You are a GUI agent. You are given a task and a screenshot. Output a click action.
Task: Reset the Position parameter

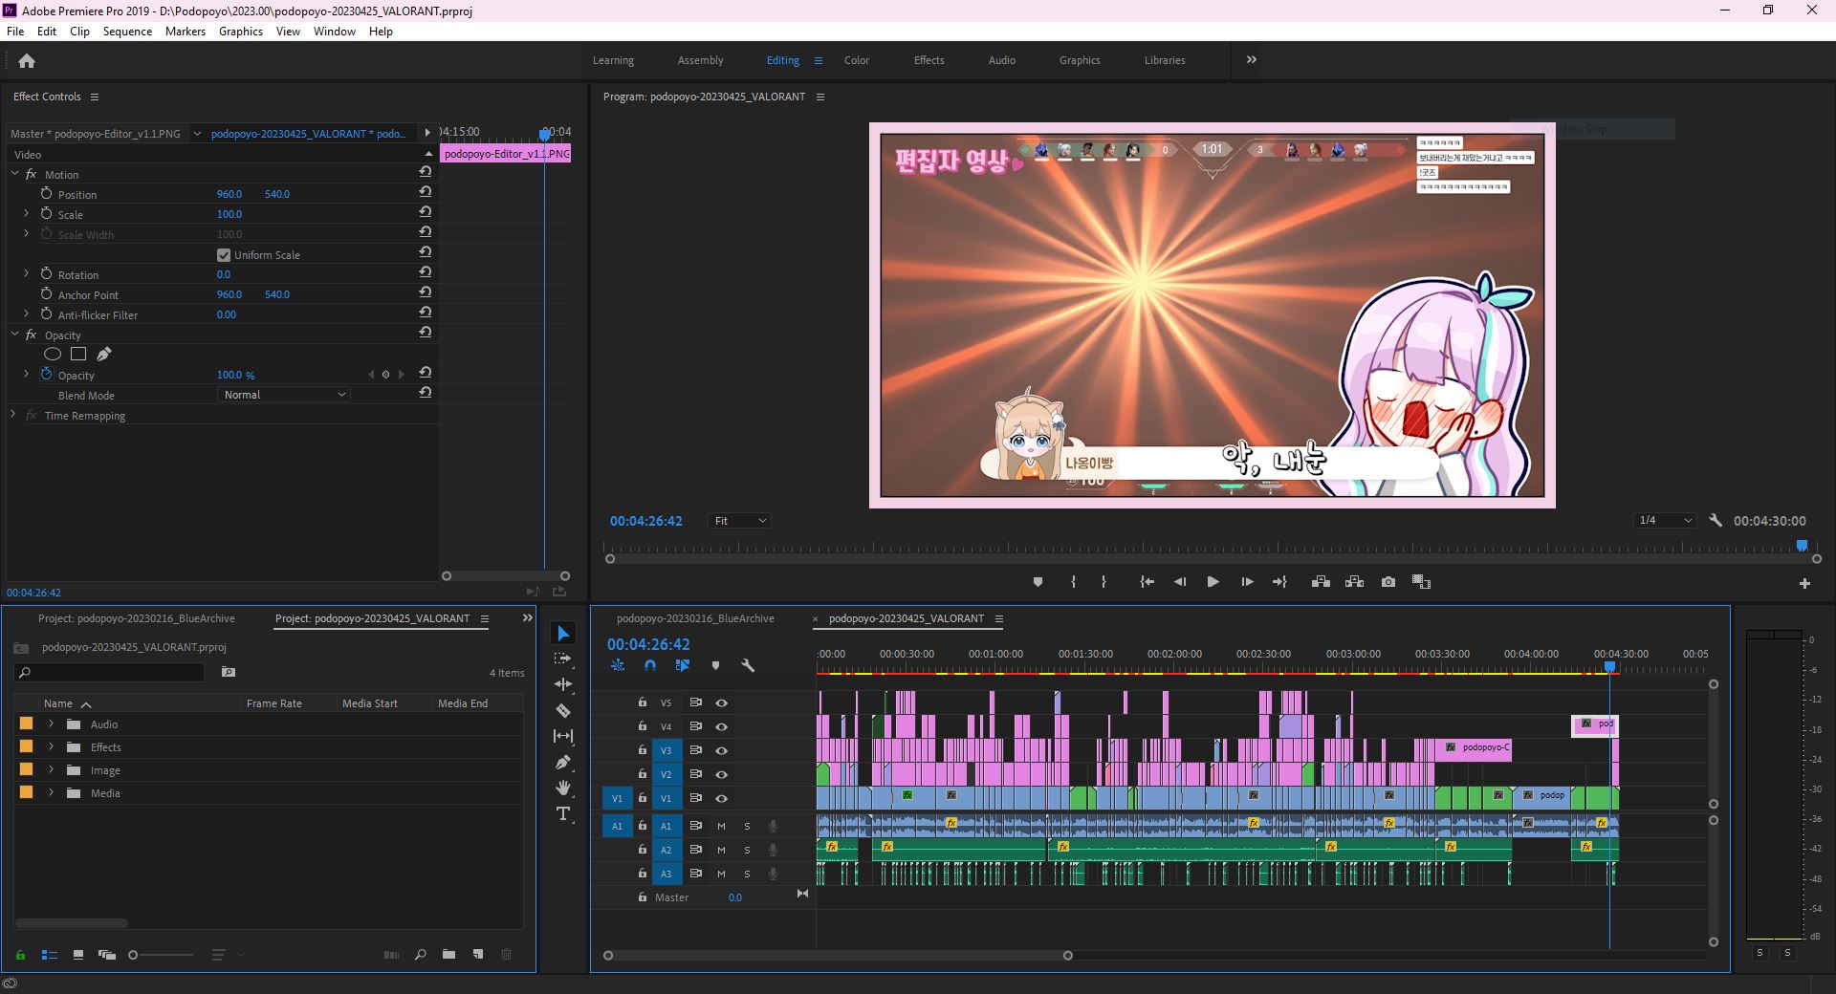(426, 192)
